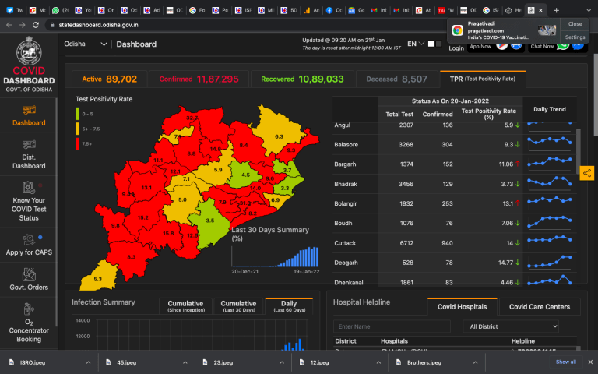Open the EN language dropdown

point(416,44)
